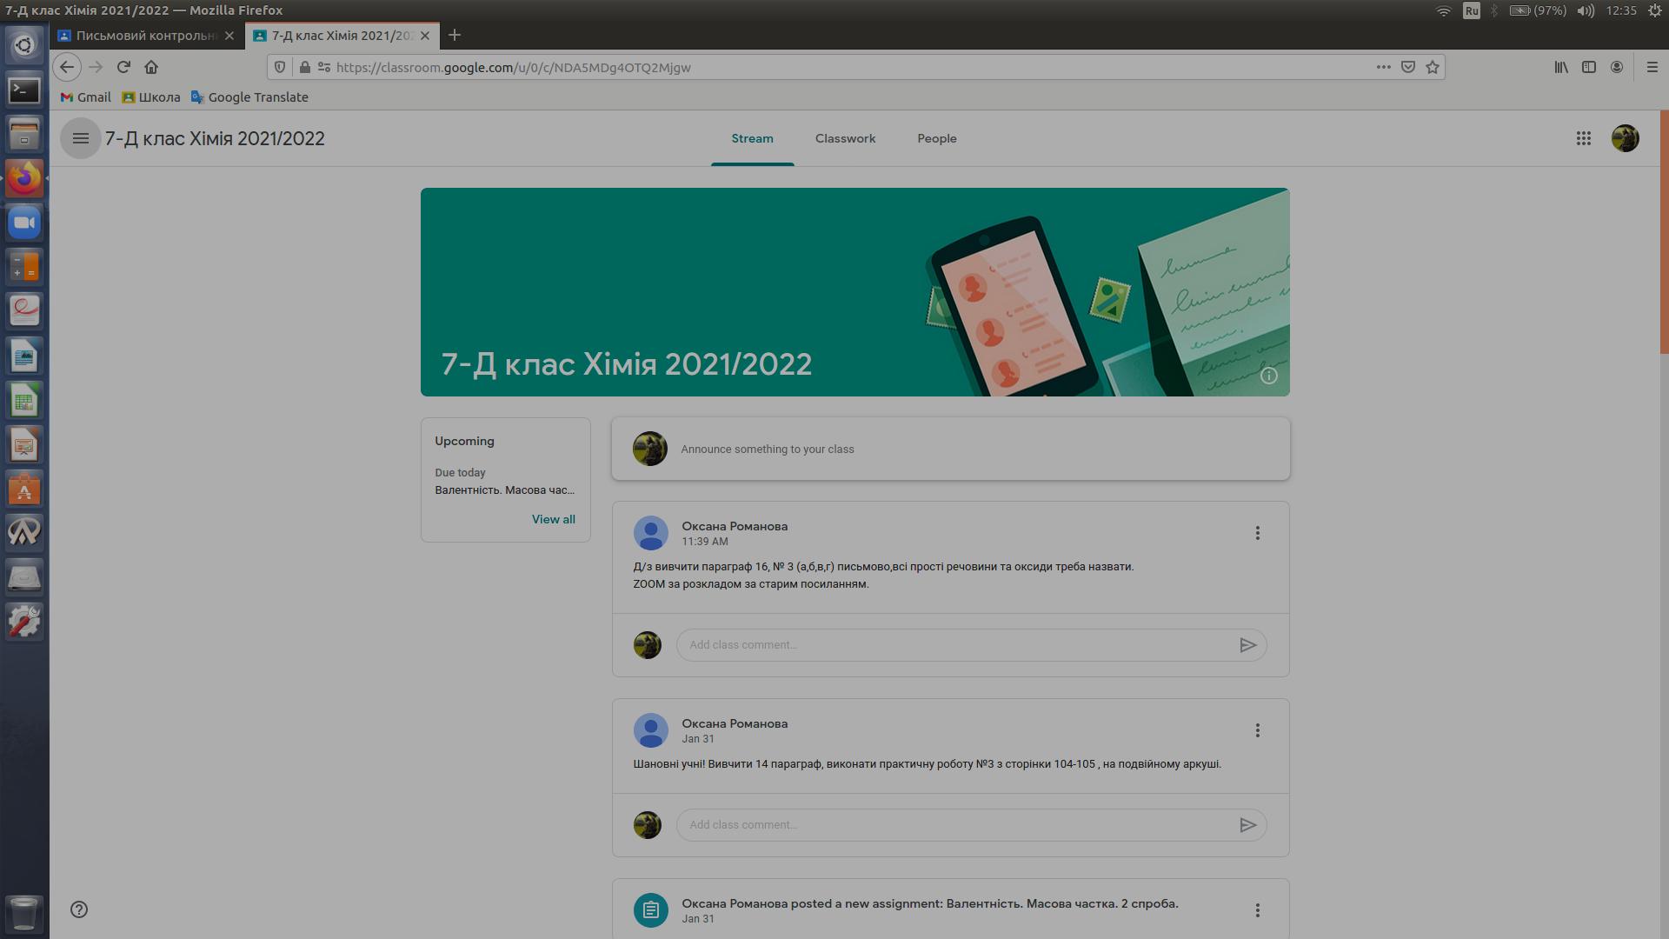Open options menu for 11:39 AM post

tap(1257, 533)
